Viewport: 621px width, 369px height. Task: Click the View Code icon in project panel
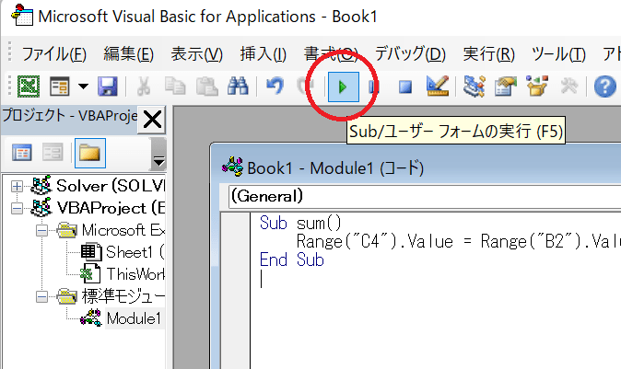pyautogui.click(x=23, y=152)
